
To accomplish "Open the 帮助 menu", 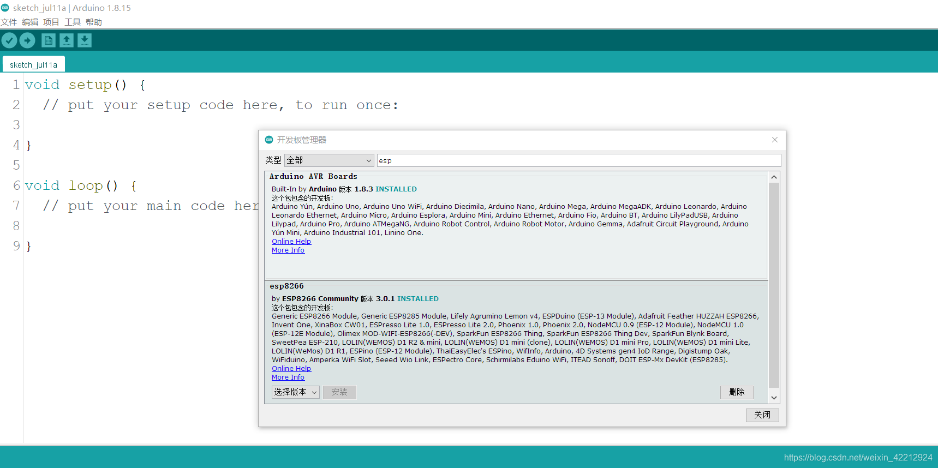I will tap(94, 22).
